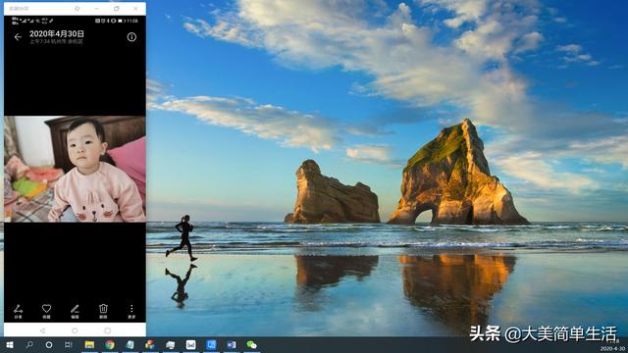Tap the back arrow in the phone gallery
The width and height of the screenshot is (628, 353).
[18, 37]
